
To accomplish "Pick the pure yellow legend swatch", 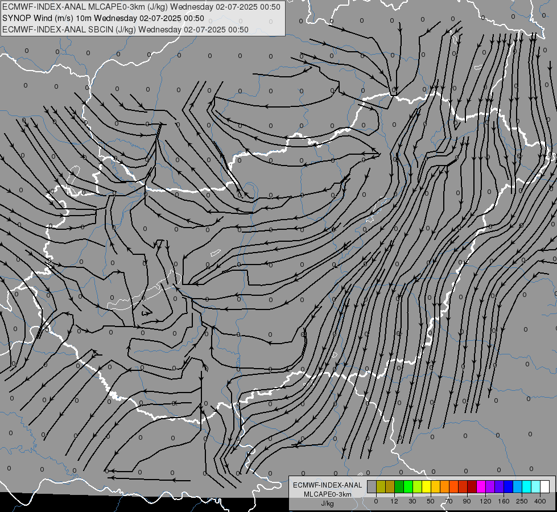I will (426, 486).
